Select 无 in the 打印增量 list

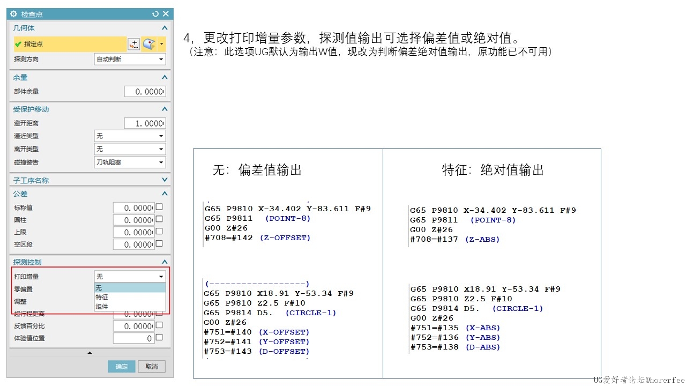130,288
